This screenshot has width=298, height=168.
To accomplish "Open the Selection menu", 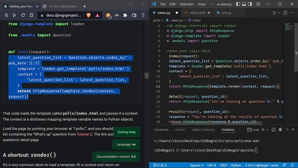I will (x=187, y=4).
